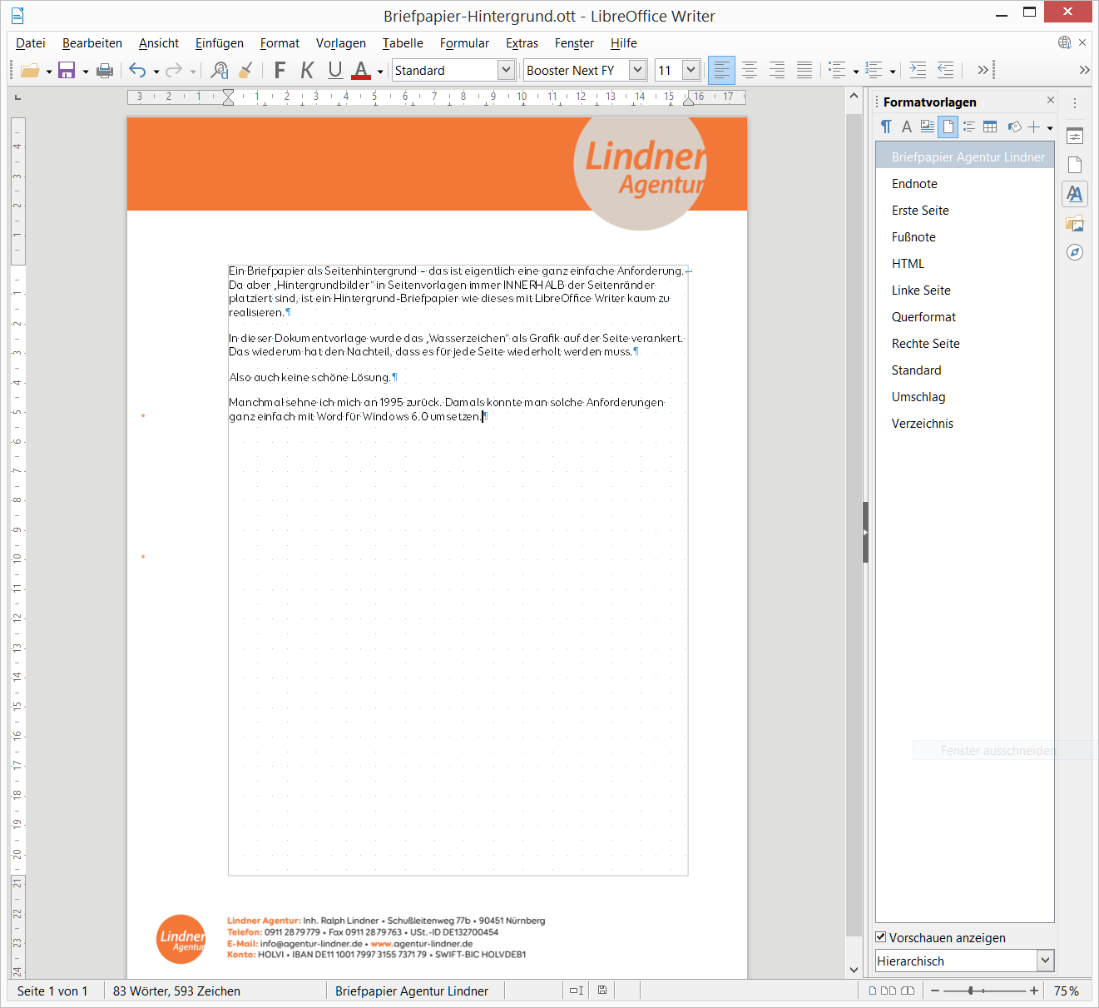Image resolution: width=1099 pixels, height=1008 pixels.
Task: Show more toolbar buttons via chevron
Action: 983,71
